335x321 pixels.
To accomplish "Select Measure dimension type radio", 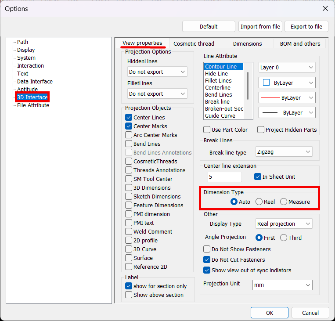I will tap(284, 202).
